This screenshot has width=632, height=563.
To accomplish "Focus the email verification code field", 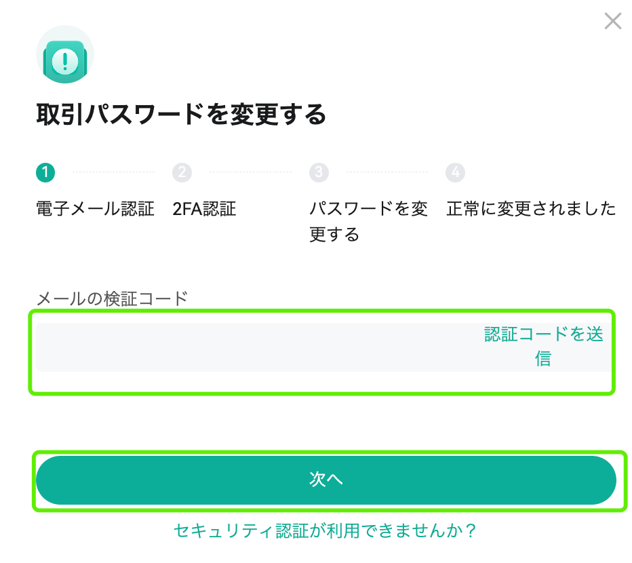I will point(258,347).
